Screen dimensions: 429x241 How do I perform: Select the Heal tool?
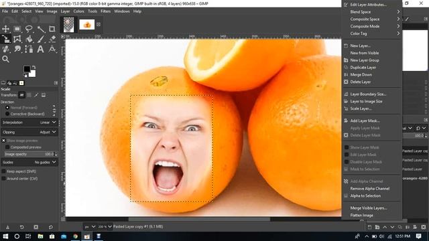pyautogui.click(x=5, y=49)
